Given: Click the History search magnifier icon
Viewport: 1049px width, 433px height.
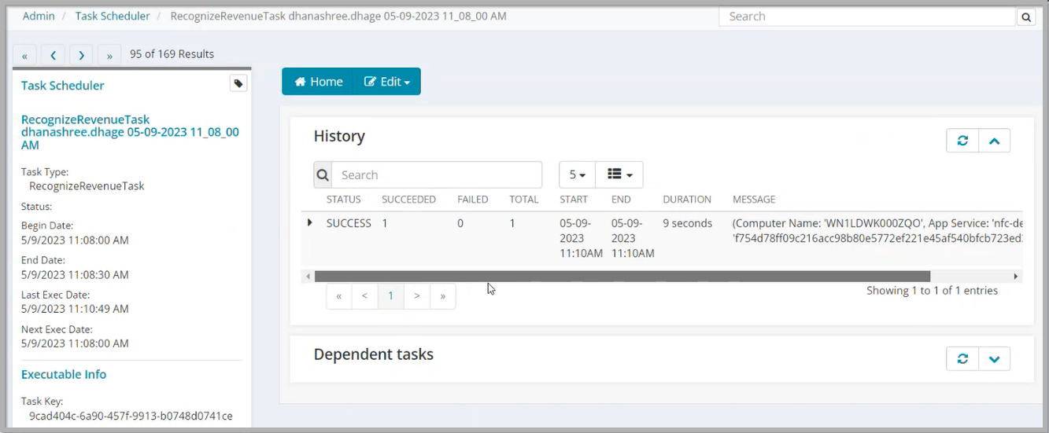Looking at the screenshot, I should [323, 174].
